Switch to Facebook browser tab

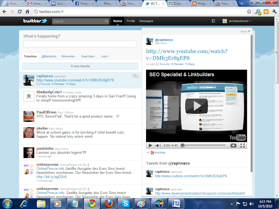[x=84, y=3]
